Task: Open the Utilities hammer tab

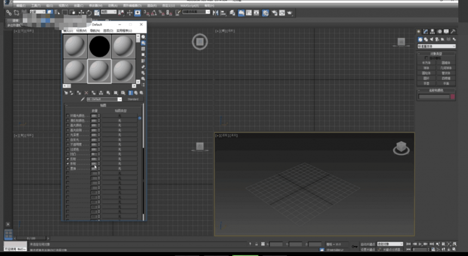Action: point(453,32)
